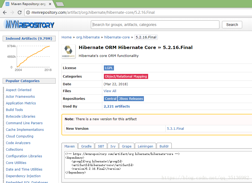Click the browser Back arrow
252x183 pixels.
coord(5,12)
